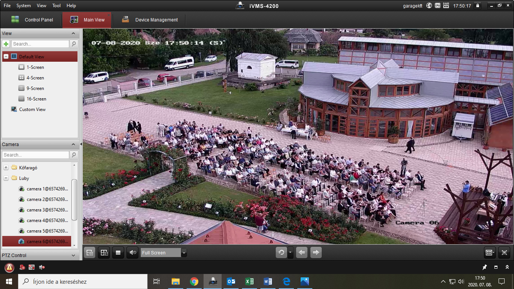
Task: Collapse the View panel chevron
Action: click(73, 33)
